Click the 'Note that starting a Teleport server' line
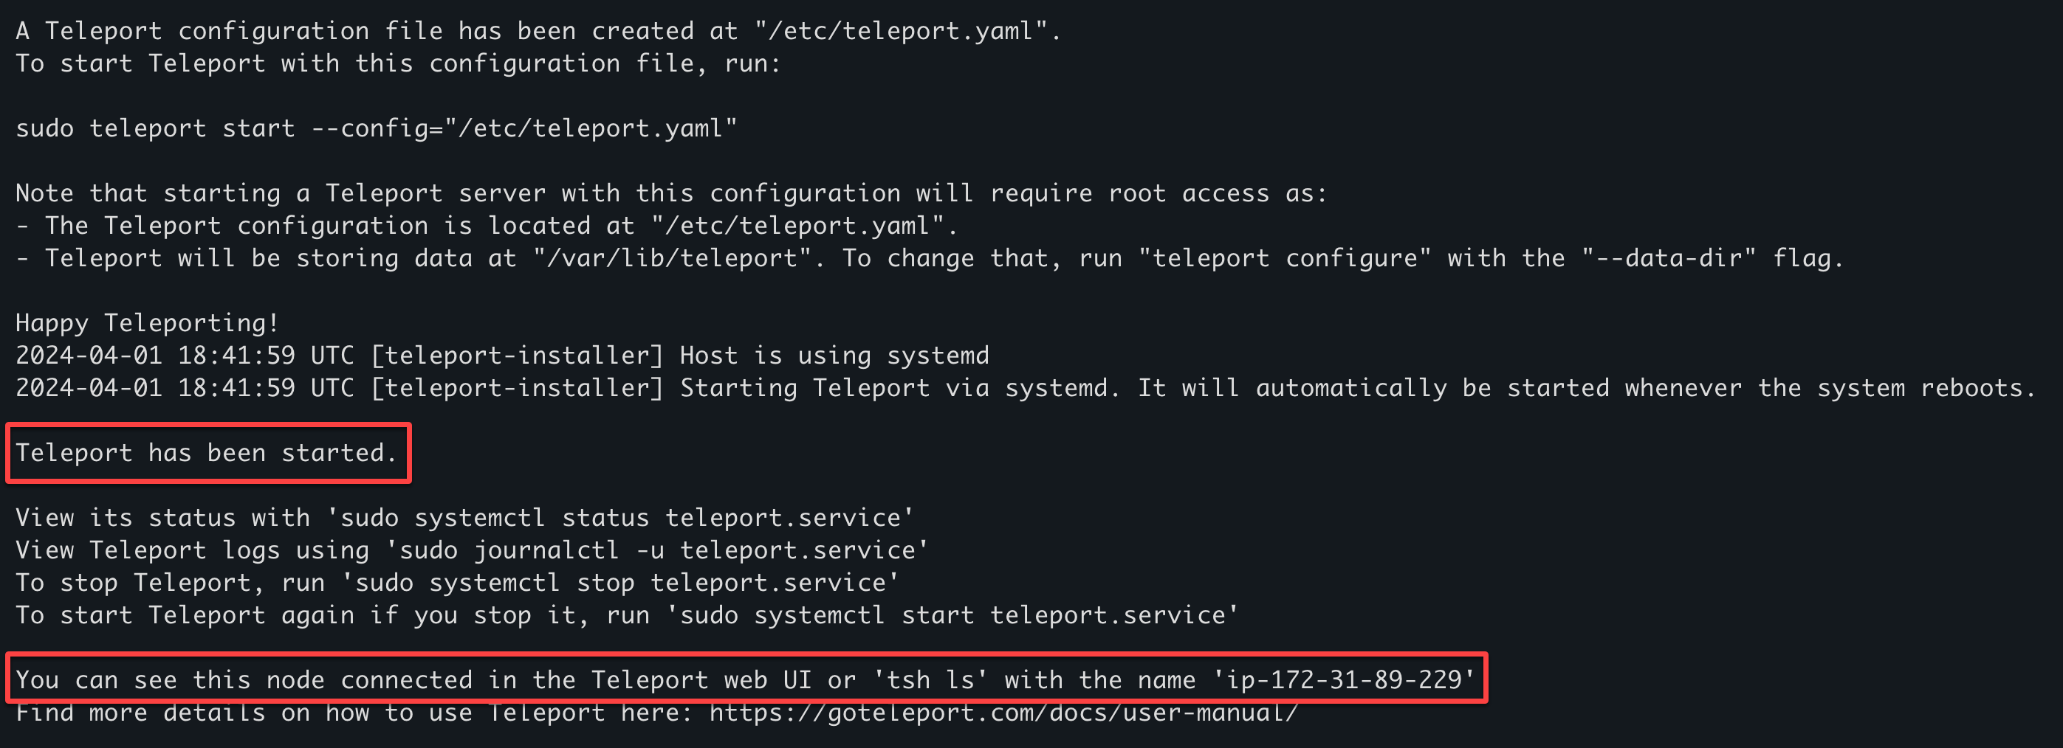This screenshot has width=2063, height=748. pyautogui.click(x=671, y=193)
